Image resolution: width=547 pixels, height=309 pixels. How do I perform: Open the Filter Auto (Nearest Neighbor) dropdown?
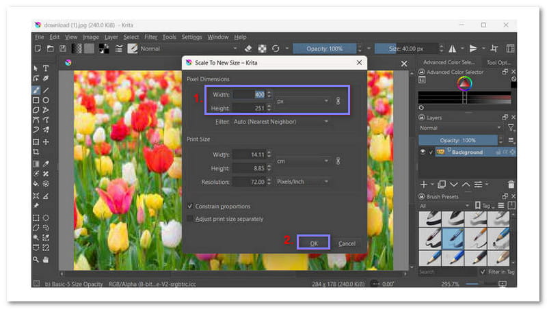(x=280, y=121)
